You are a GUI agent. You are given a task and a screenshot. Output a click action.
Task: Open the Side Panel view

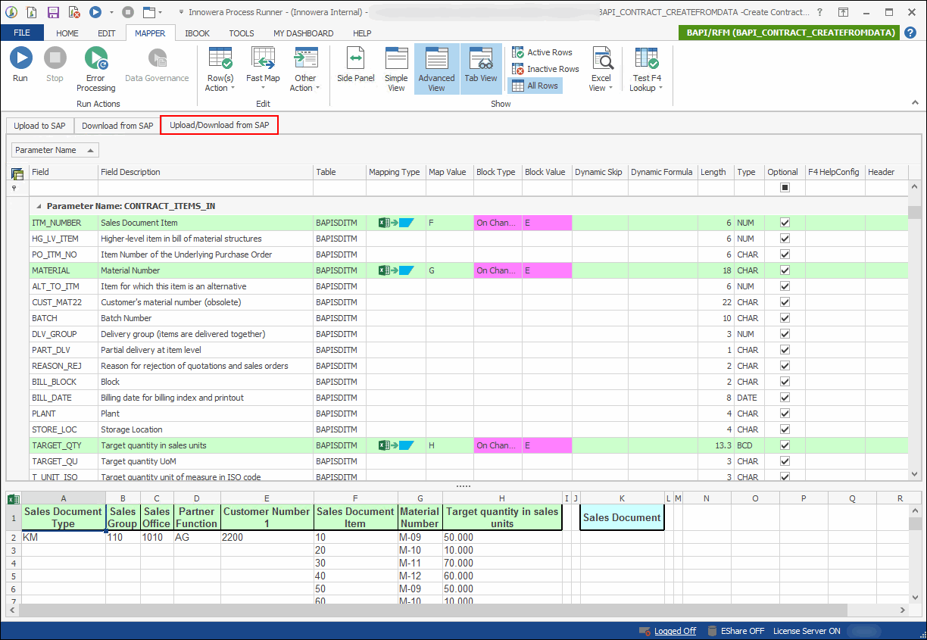tap(355, 59)
